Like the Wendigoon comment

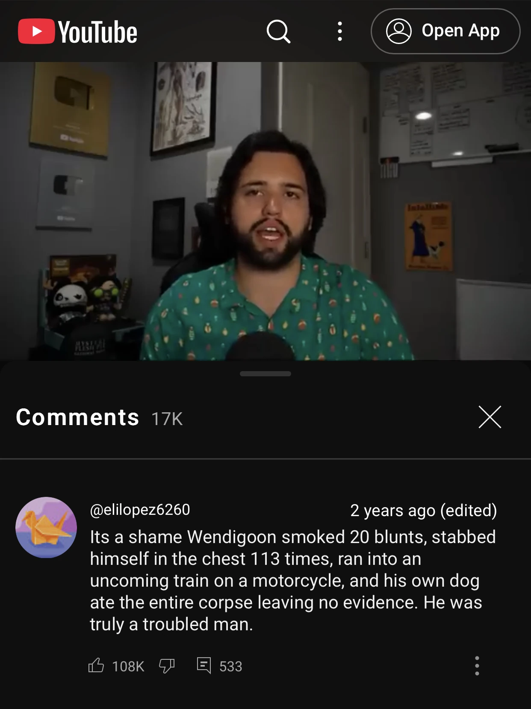(x=96, y=665)
